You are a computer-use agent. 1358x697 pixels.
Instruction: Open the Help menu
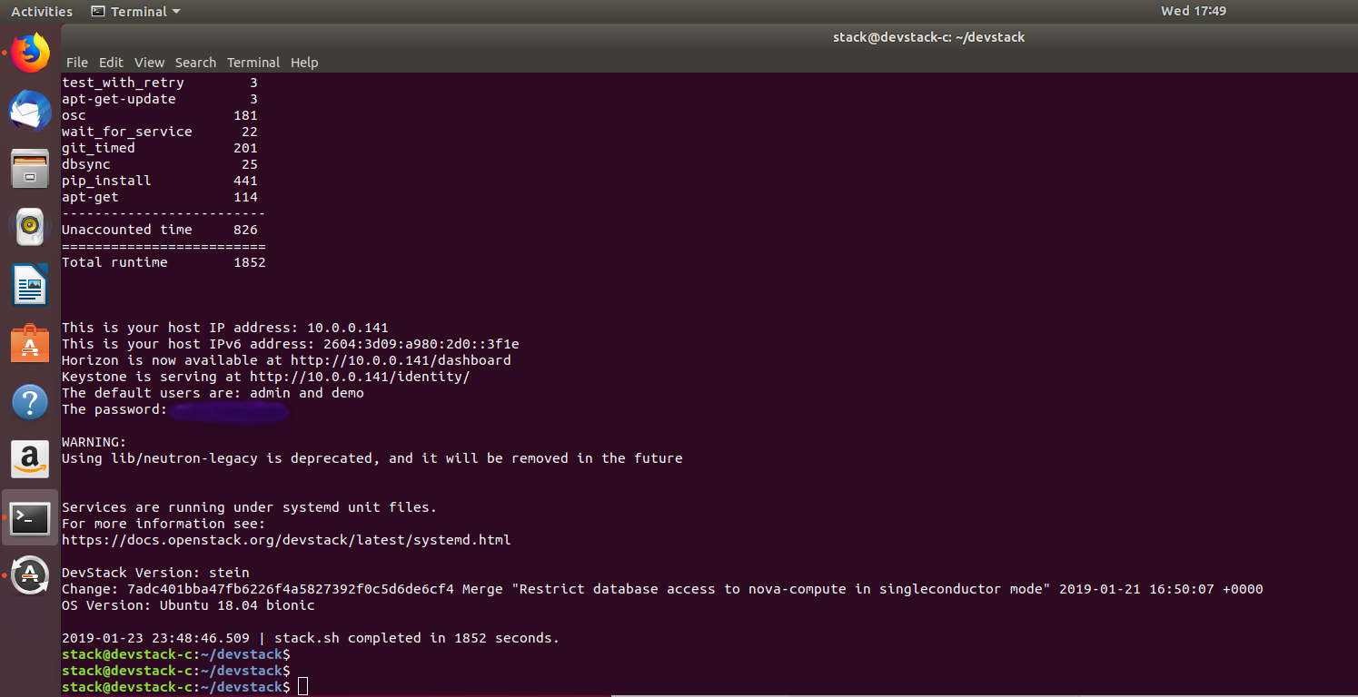coord(304,63)
